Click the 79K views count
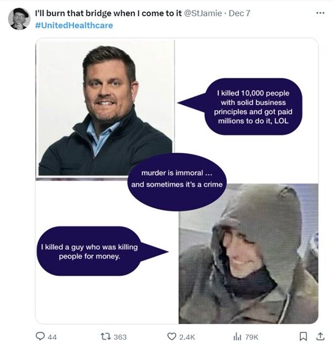The image size is (334, 349). point(252,336)
